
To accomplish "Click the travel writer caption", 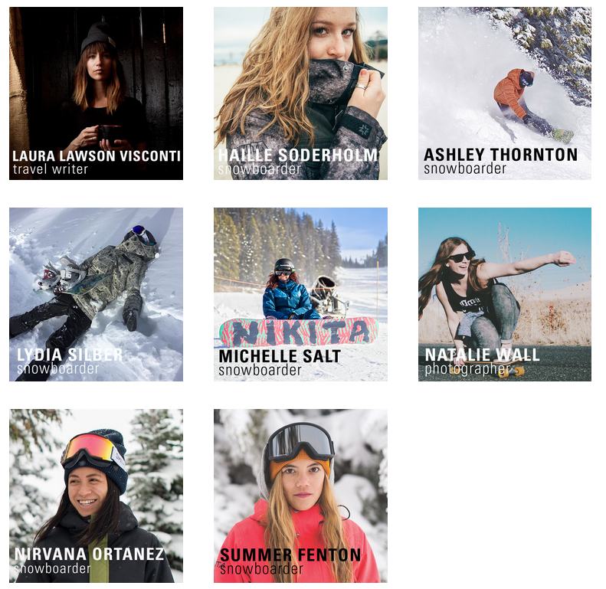I will [51, 169].
